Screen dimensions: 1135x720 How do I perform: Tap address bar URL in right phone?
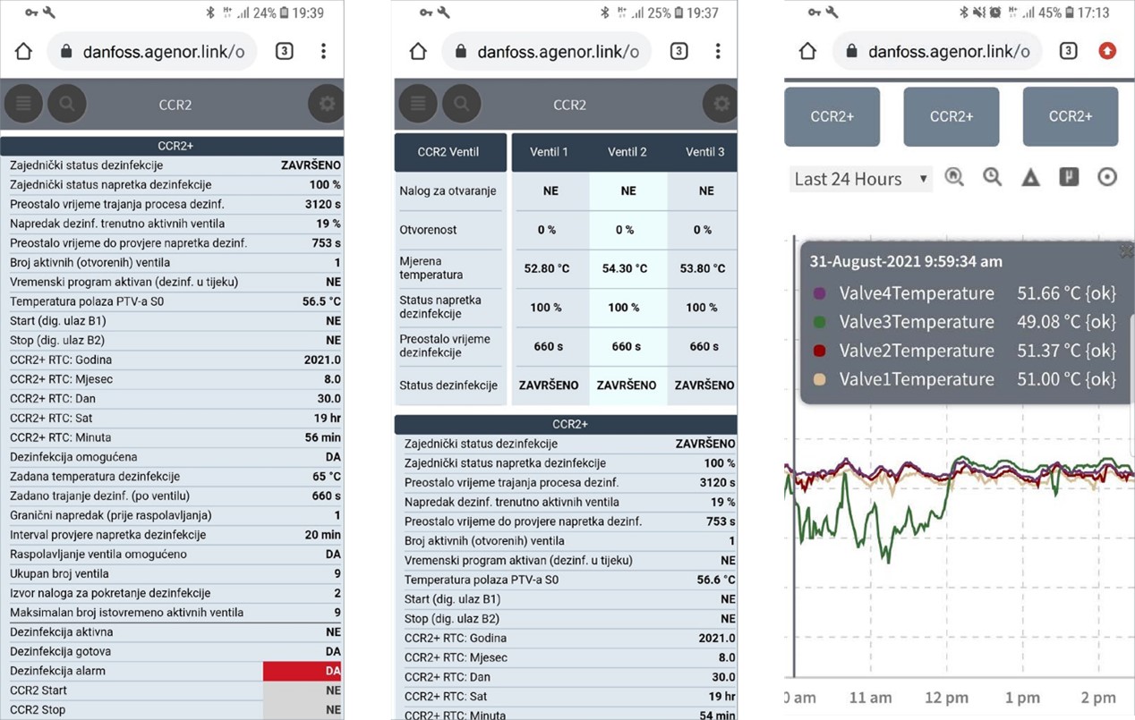click(949, 51)
